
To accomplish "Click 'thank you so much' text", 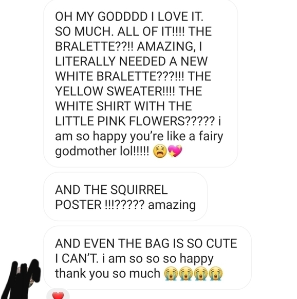I will 108,273.
